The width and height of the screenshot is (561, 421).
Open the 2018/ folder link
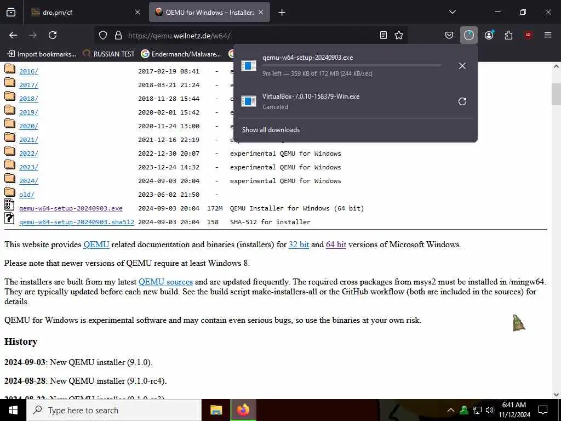tap(28, 99)
